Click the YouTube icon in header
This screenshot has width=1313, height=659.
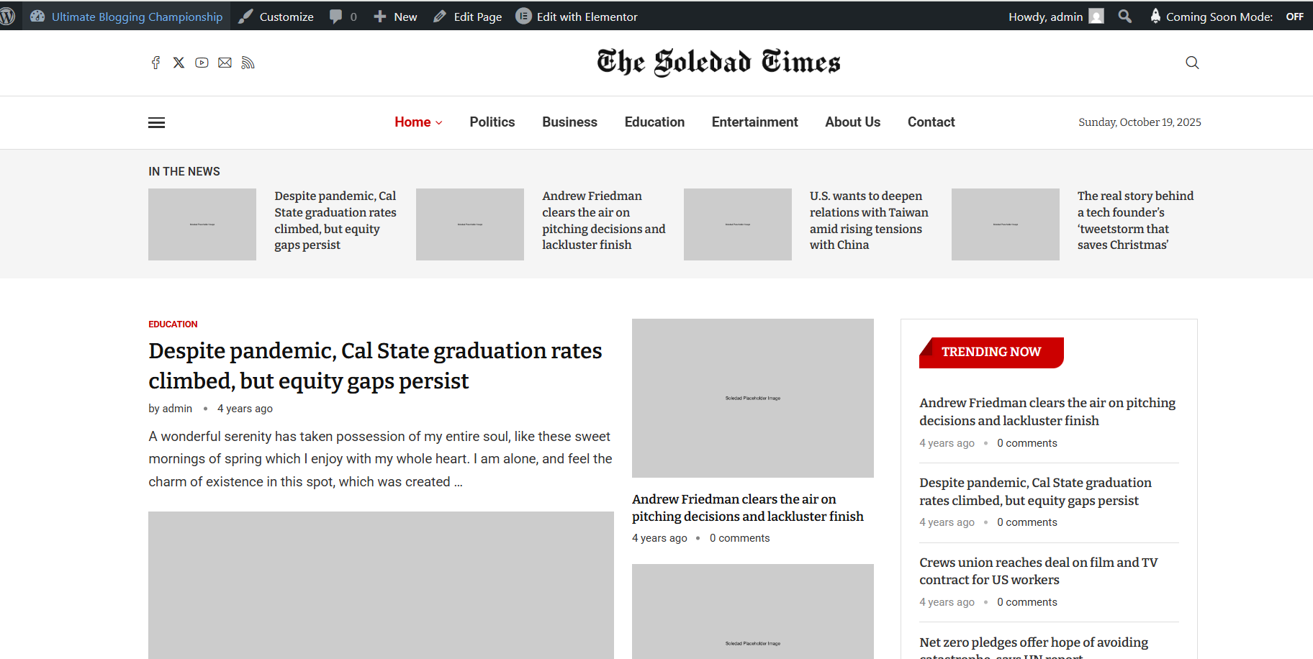click(202, 63)
